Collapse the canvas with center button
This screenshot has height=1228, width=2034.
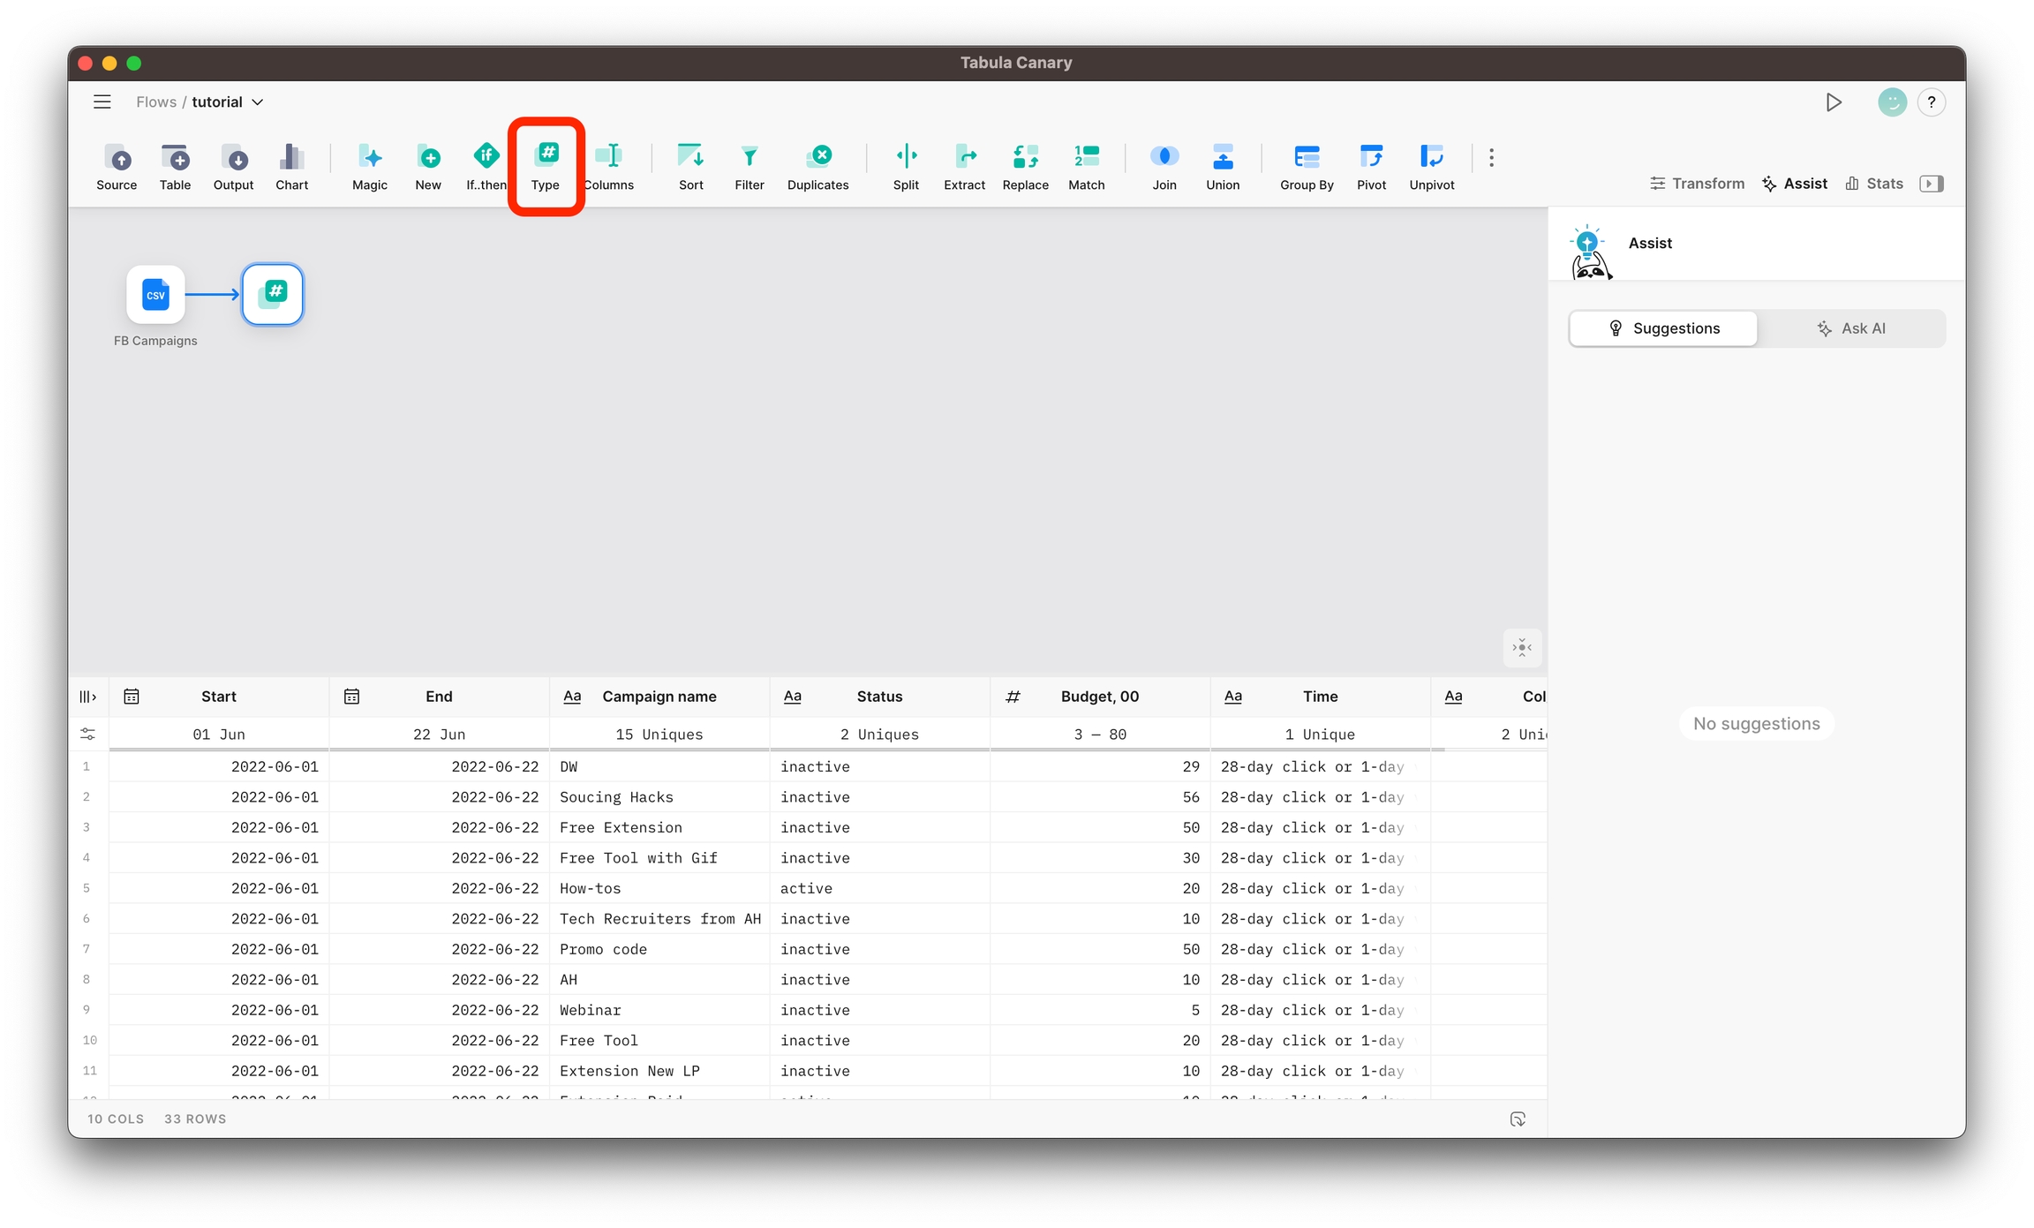1522,648
